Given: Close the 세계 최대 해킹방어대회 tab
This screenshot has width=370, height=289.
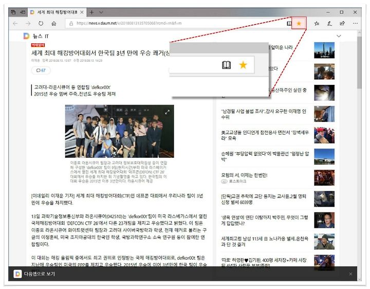Looking at the screenshot, I should tap(82, 12).
